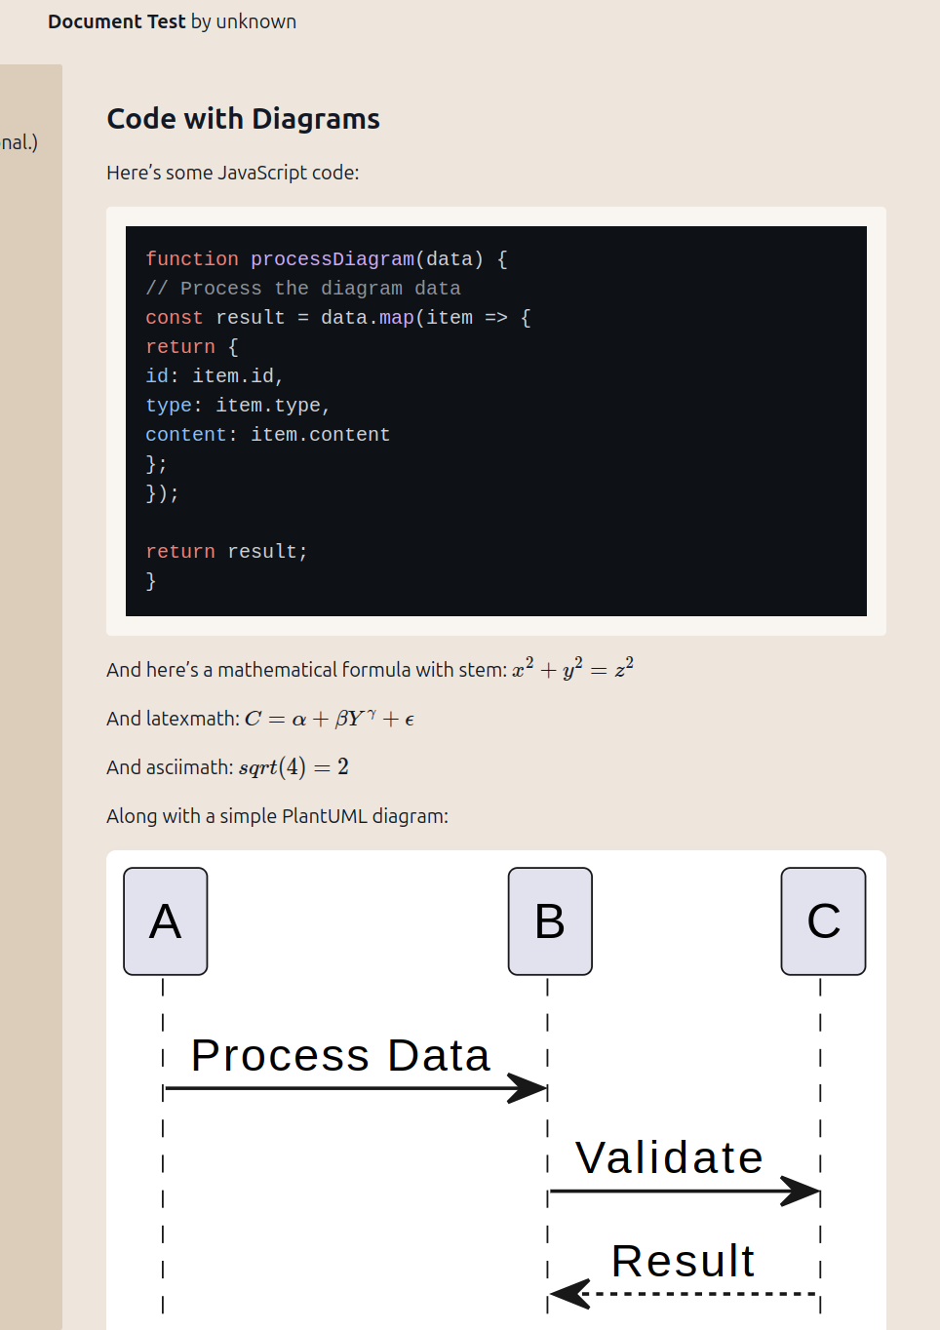This screenshot has height=1330, width=940.
Task: Click participant box A in the diagram
Action: click(166, 921)
